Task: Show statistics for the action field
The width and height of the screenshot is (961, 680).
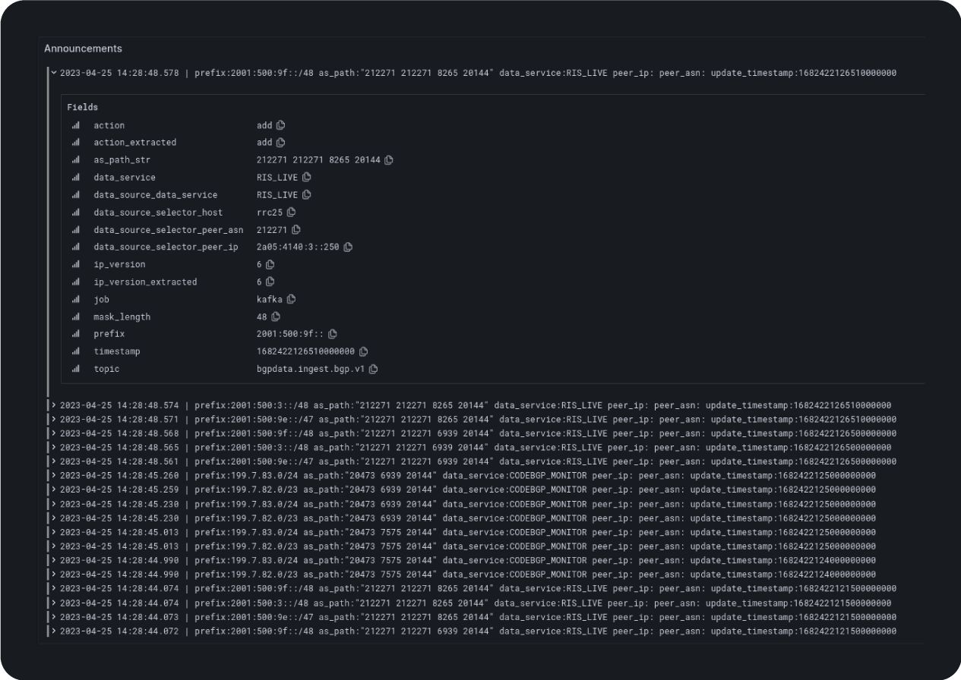Action: coord(75,125)
